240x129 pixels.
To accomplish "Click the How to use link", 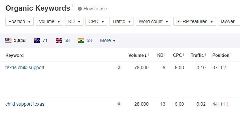I will tap(95, 9).
